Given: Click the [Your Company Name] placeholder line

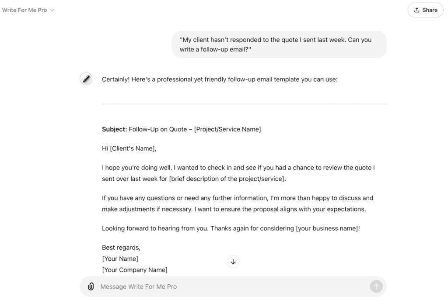Looking at the screenshot, I should (x=135, y=270).
